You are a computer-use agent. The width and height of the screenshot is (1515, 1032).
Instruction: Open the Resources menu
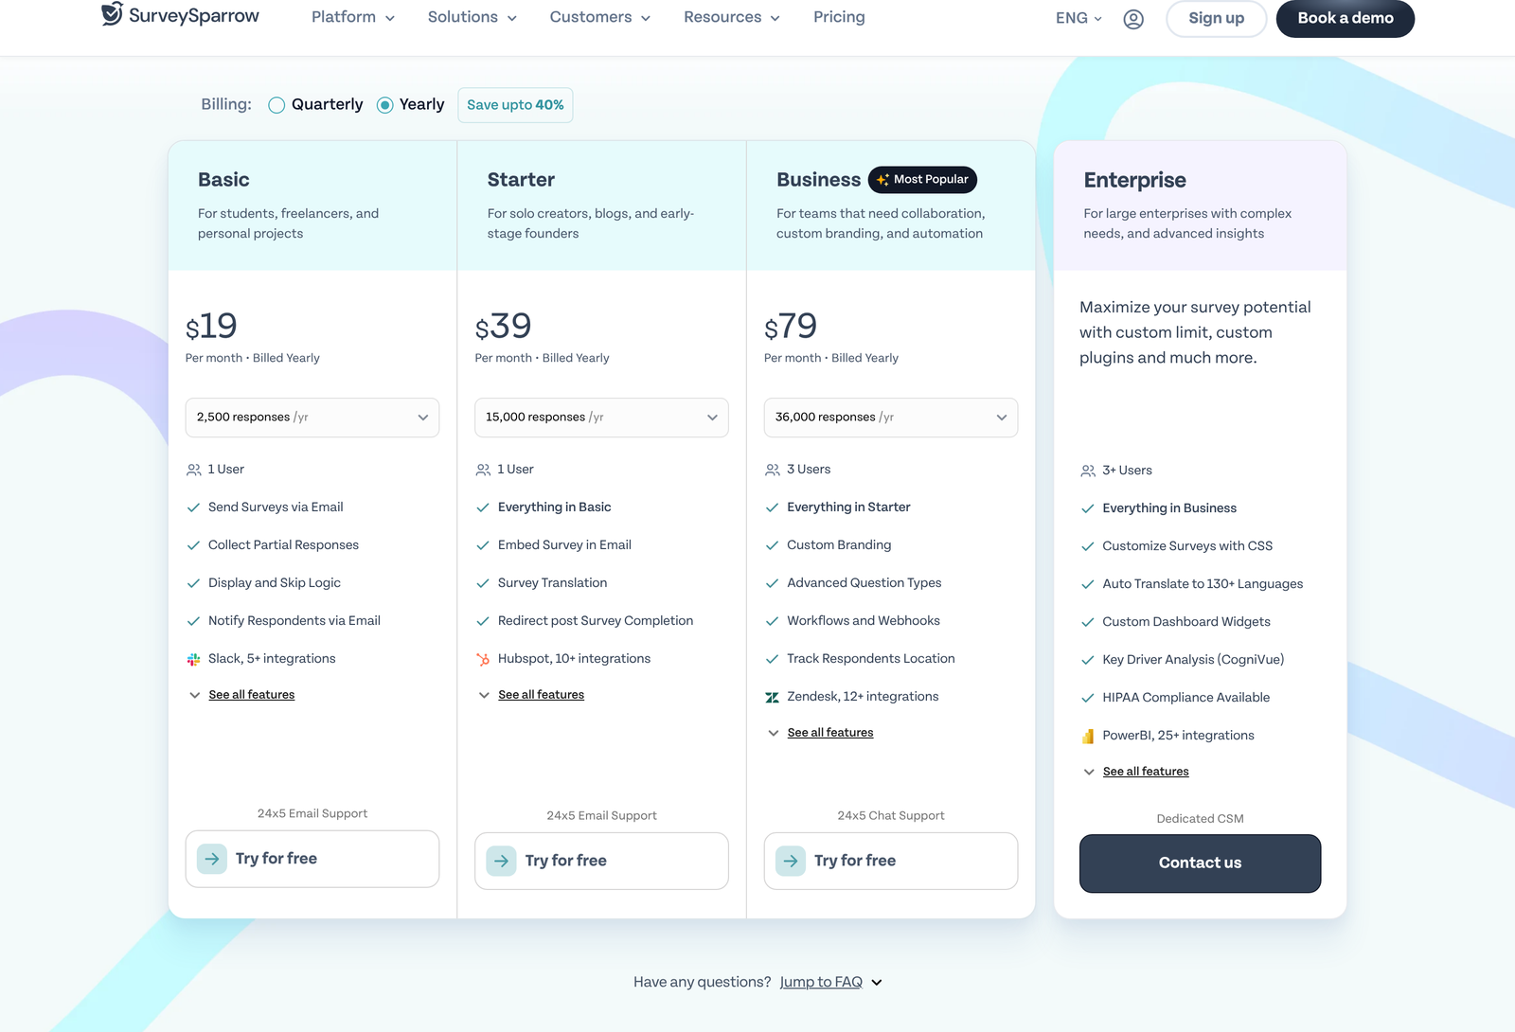point(732,17)
